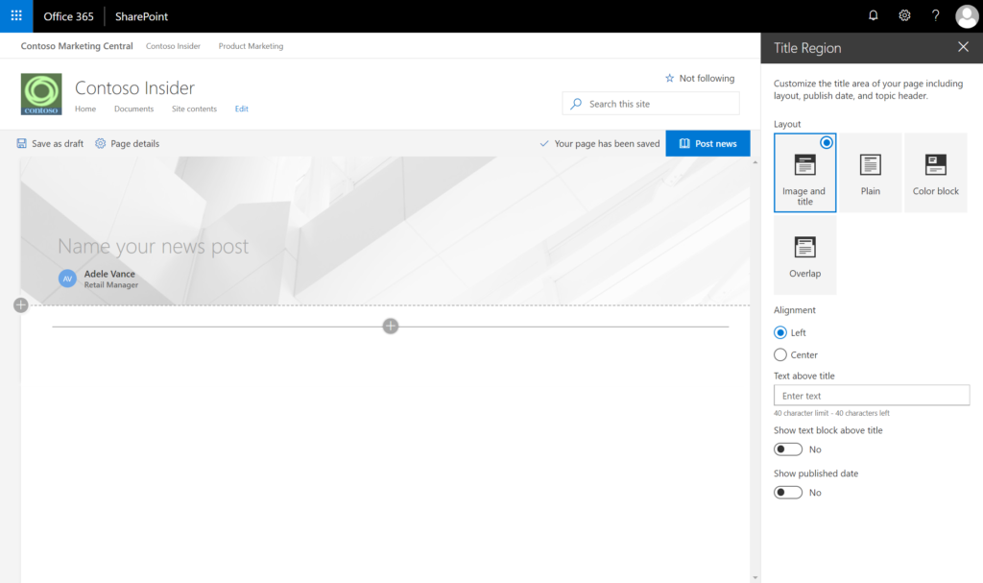983x583 pixels.
Task: Open Contoso Marketing Central hub link
Action: 77,46
